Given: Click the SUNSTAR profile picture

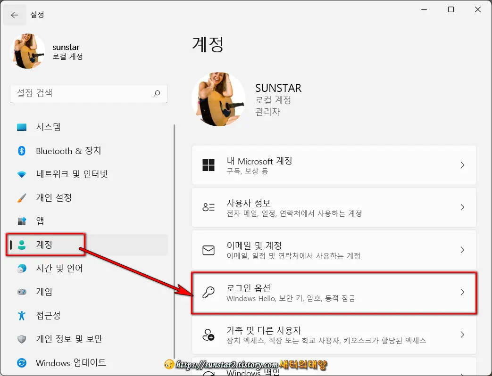Looking at the screenshot, I should pos(218,99).
